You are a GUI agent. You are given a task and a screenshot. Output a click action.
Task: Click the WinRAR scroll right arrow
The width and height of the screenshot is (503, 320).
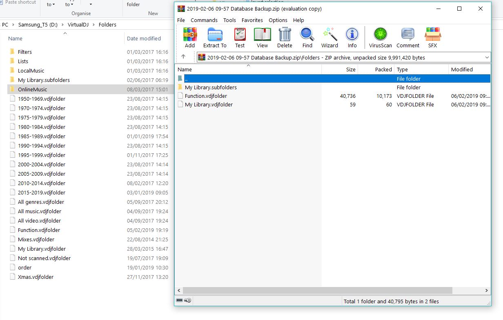[487, 290]
